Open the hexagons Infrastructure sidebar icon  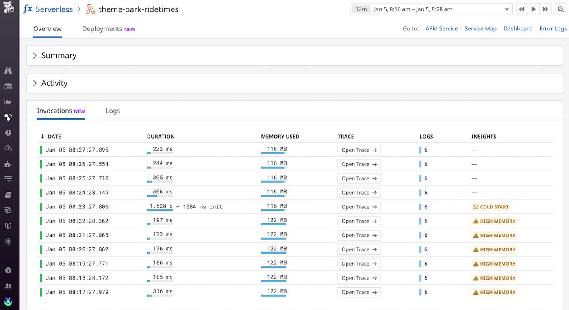[8, 117]
